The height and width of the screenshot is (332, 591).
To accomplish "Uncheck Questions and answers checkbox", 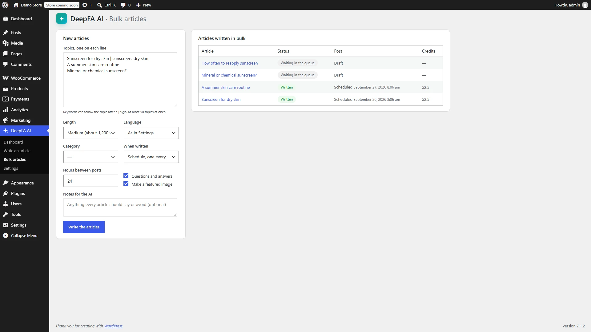I will (126, 176).
